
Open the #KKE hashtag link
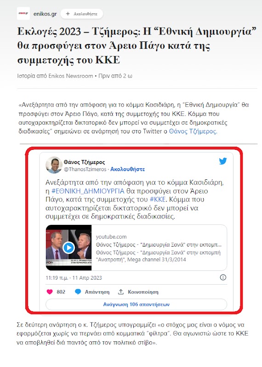pyautogui.click(x=158, y=200)
